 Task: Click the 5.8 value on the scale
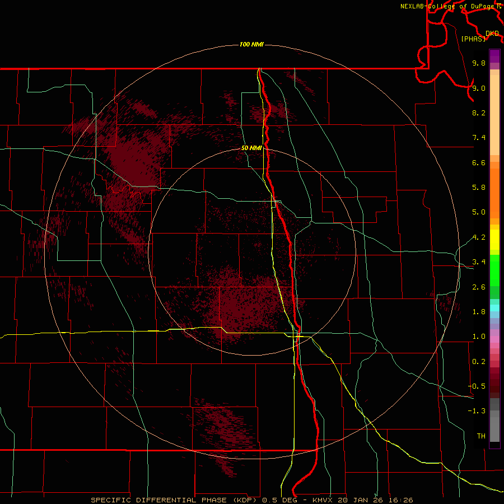479,188
